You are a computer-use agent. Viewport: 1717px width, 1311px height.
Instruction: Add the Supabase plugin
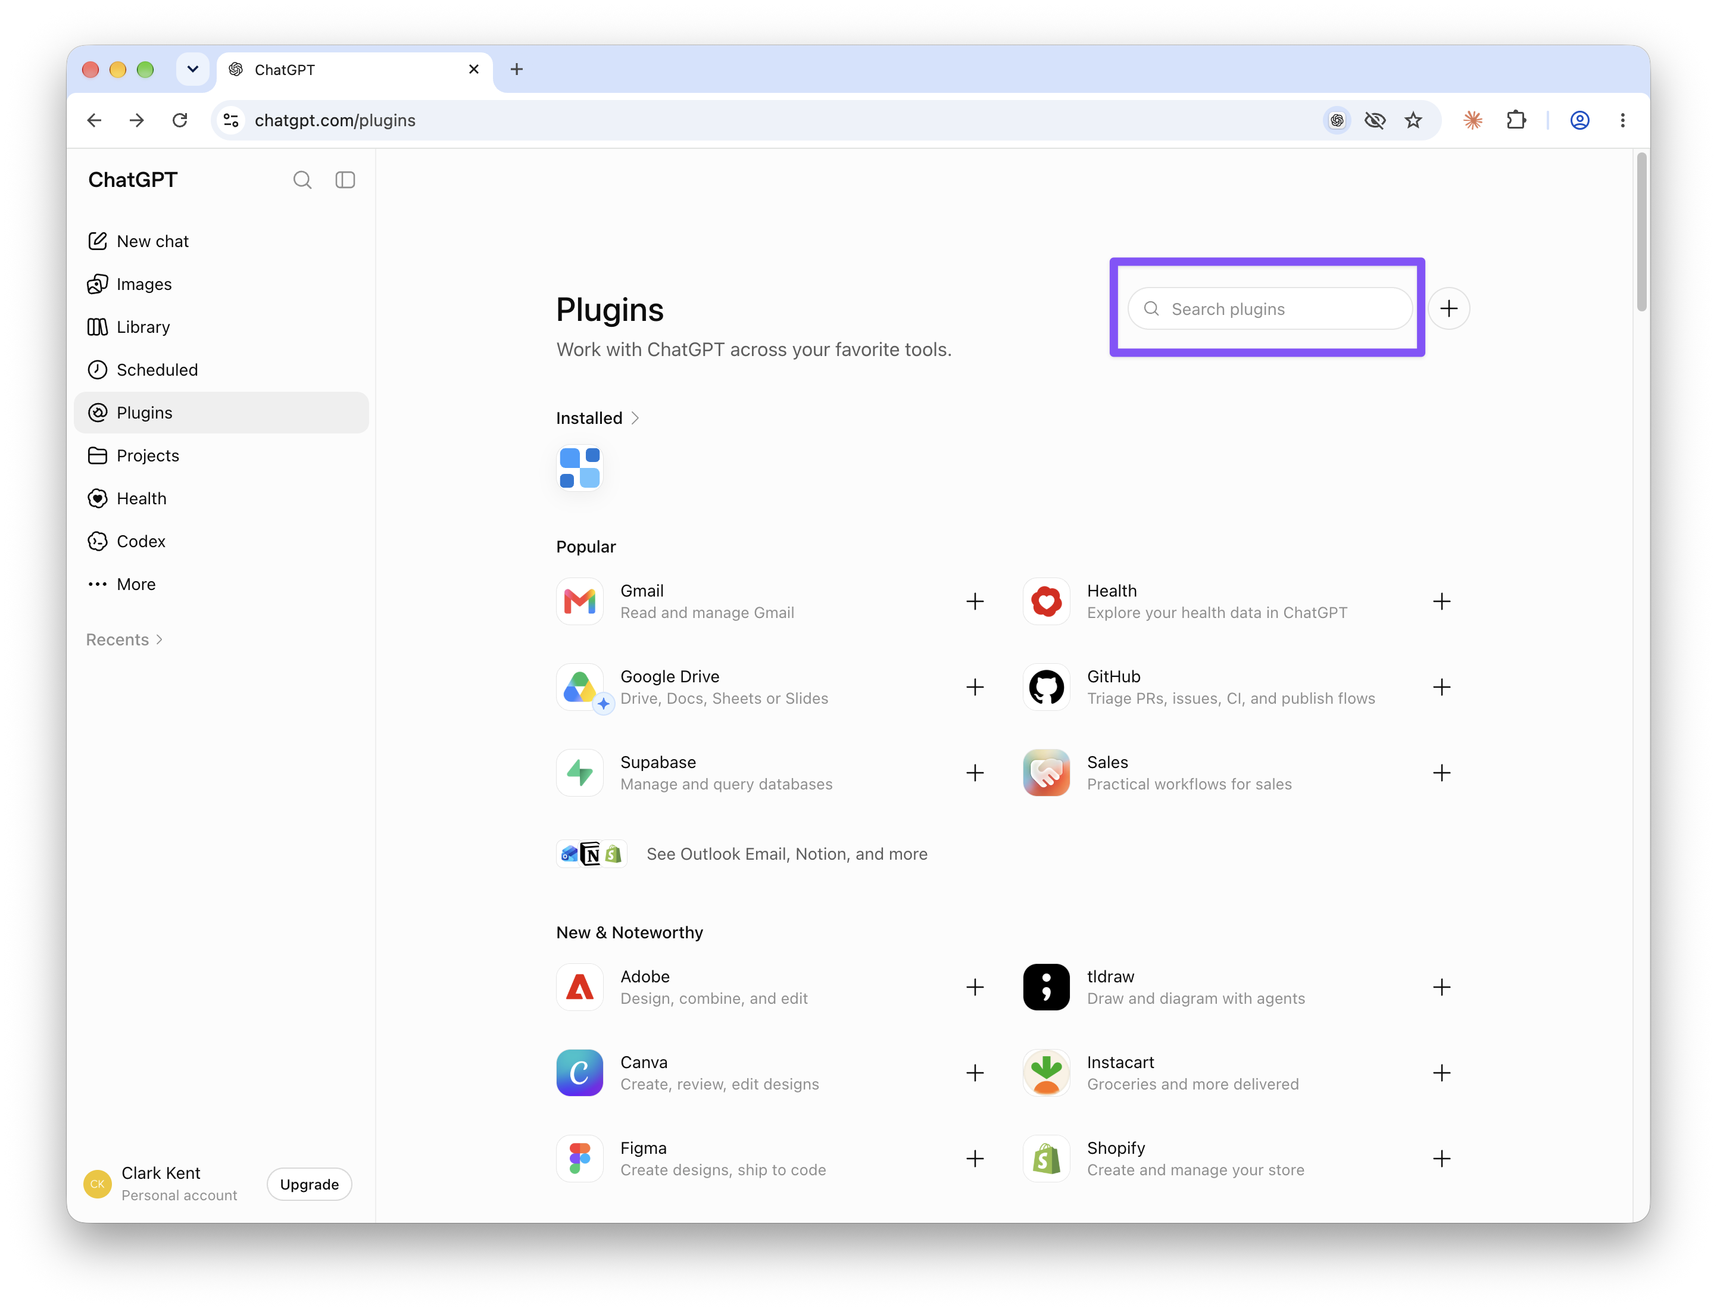click(975, 773)
